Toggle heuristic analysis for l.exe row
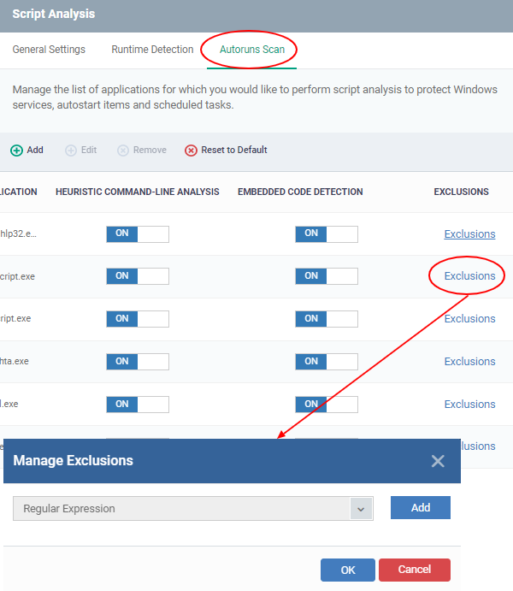 tap(138, 405)
